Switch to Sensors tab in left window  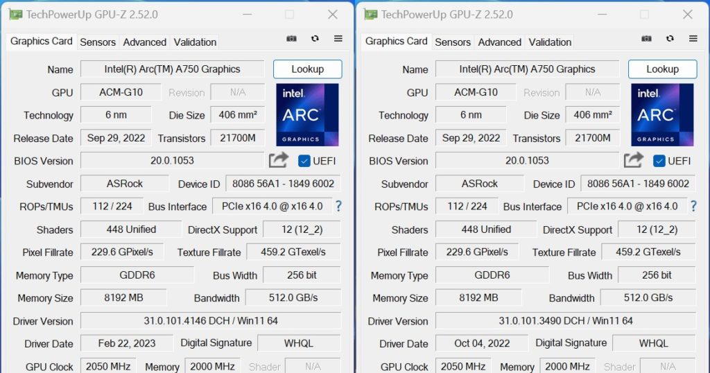(98, 42)
